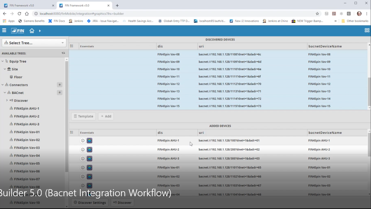371x209 pixels.
Task: Open the hamburger navigation menu
Action: [x=4, y=30]
